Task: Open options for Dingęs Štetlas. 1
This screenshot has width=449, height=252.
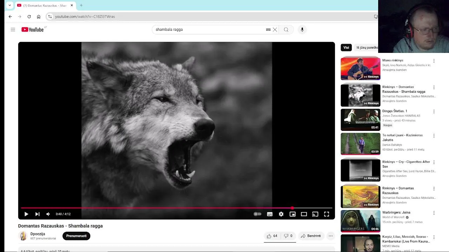Action: (434, 112)
